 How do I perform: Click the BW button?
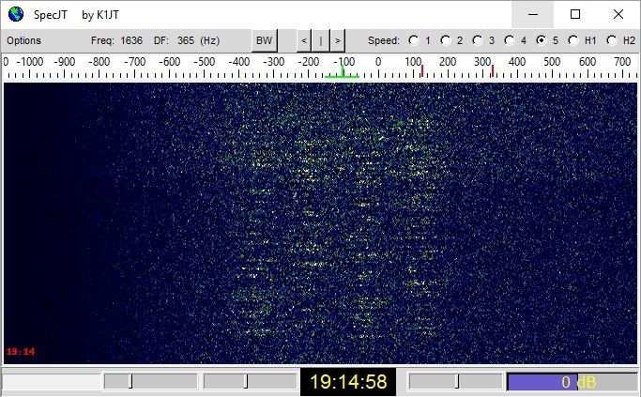(264, 40)
